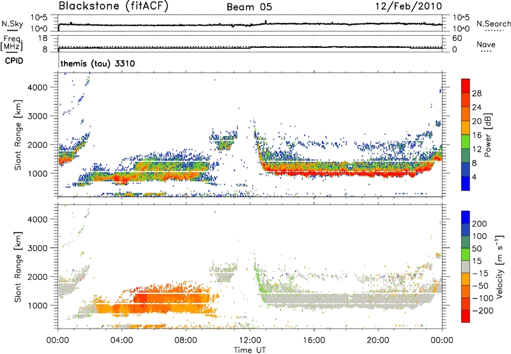
Task: Select the "CPID" row label
Action: 14,61
